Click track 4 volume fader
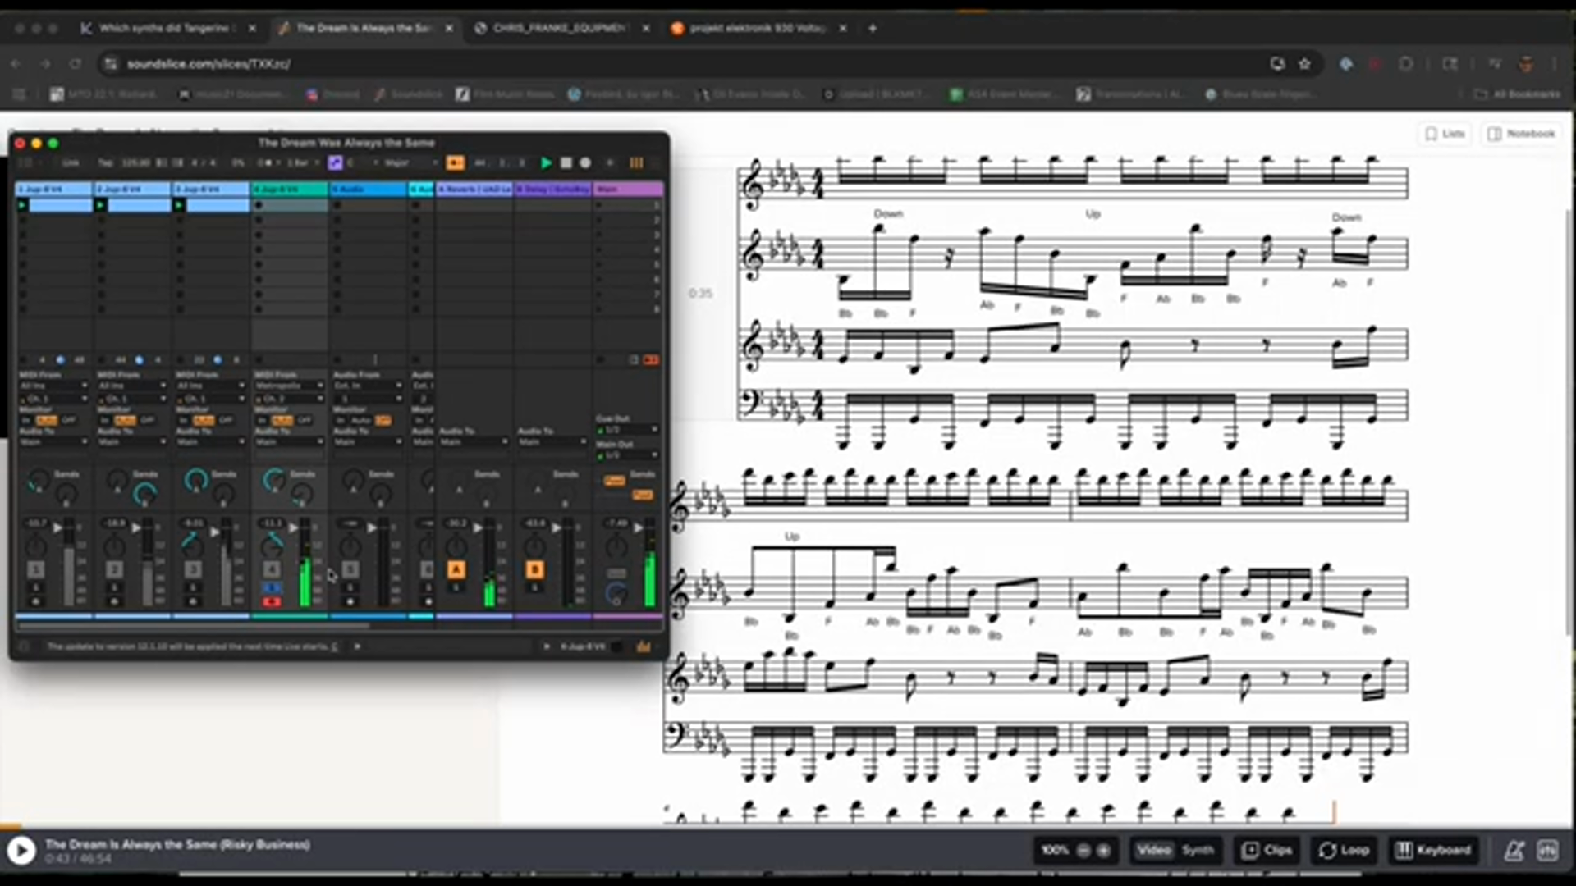This screenshot has height=886, width=1576. (293, 528)
